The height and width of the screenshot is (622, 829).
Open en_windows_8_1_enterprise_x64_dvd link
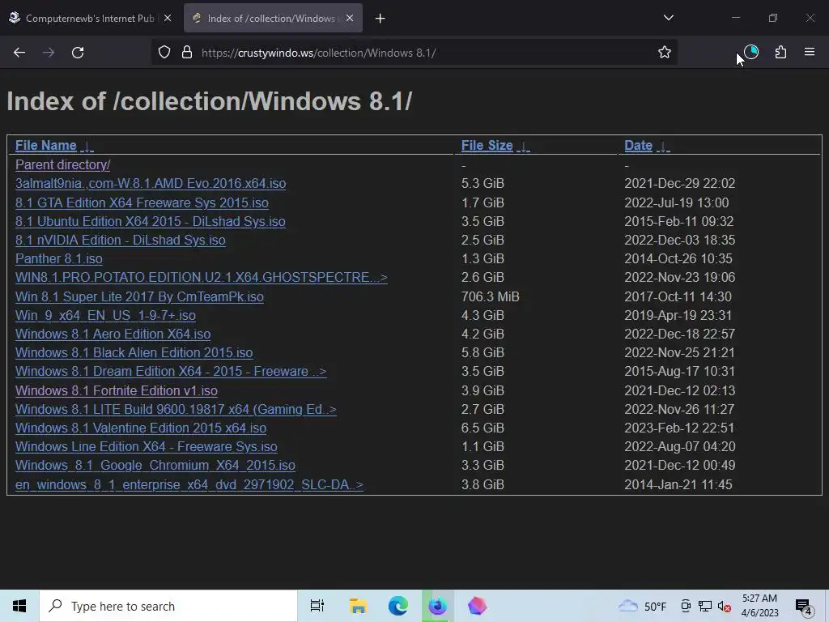tap(189, 484)
